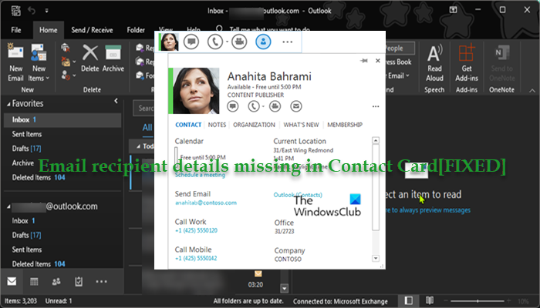Click Anahita Bahrami's profile photo
The width and height of the screenshot is (540, 308).
pos(196,91)
